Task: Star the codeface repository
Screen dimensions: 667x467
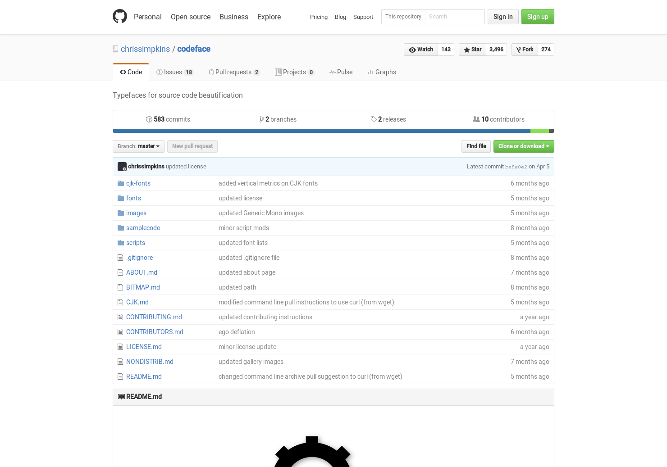Action: 472,50
